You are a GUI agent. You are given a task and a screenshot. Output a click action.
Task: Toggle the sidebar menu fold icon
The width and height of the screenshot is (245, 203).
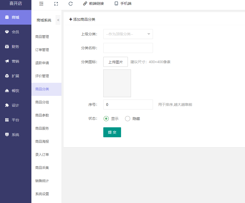(x=41, y=4)
